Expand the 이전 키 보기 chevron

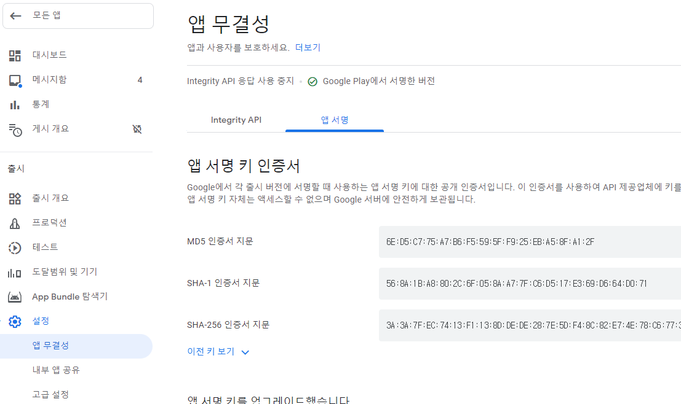[x=245, y=352]
